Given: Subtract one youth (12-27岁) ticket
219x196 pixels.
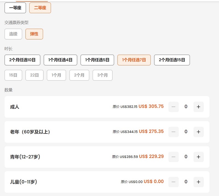Looking at the screenshot, I should [174, 157].
